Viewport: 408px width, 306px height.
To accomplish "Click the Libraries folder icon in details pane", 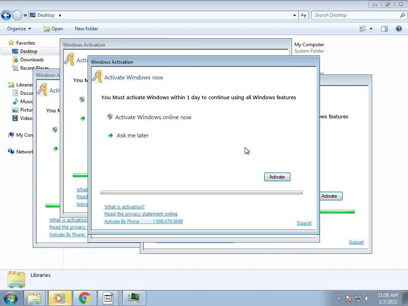I will point(16,279).
